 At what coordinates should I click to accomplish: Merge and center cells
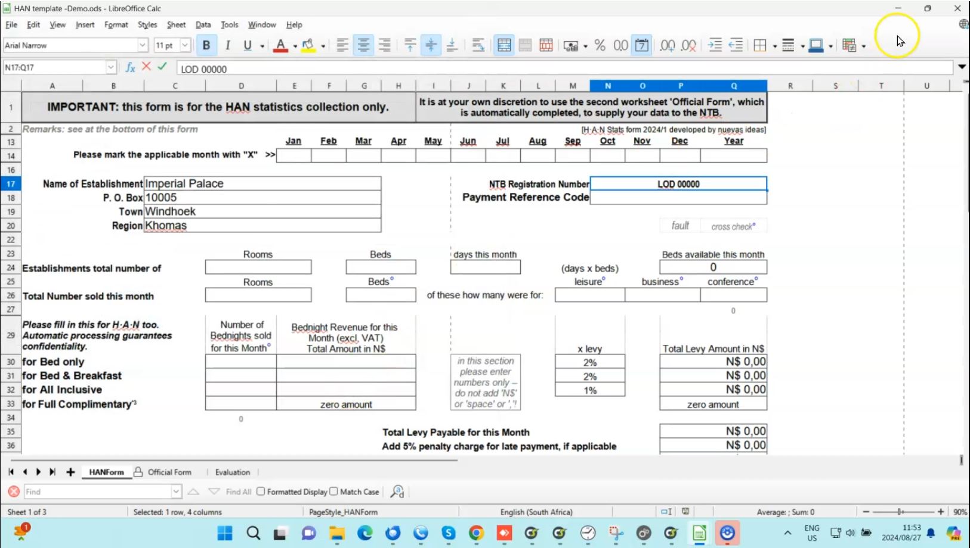pyautogui.click(x=503, y=45)
